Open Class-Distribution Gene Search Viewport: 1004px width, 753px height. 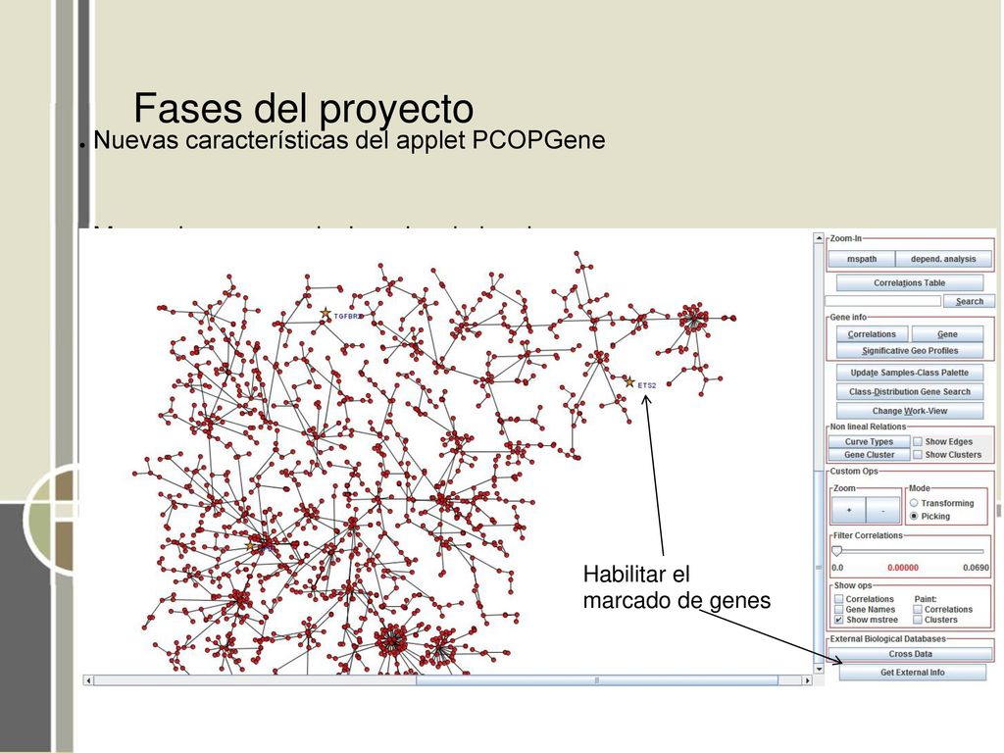(x=909, y=391)
